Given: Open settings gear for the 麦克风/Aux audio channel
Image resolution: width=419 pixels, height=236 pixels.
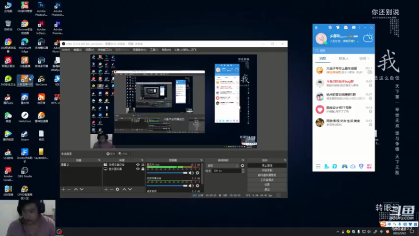Looking at the screenshot, I should [197, 173].
